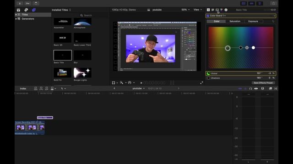
Task: Toggle timeline snapping
Action: click(256, 88)
